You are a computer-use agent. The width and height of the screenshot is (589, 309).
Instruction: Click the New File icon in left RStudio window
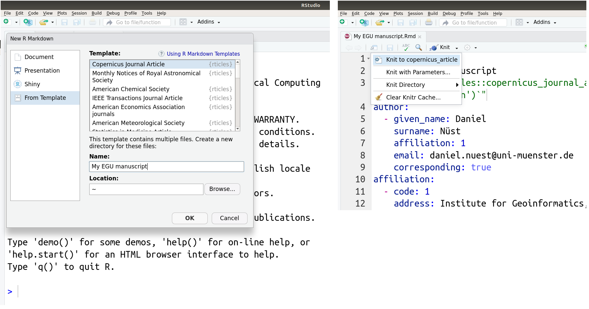[6, 22]
